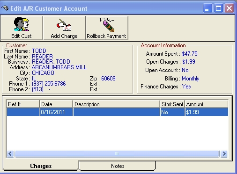Click the app icon in title bar
The image size is (237, 174).
pyautogui.click(x=5, y=8)
